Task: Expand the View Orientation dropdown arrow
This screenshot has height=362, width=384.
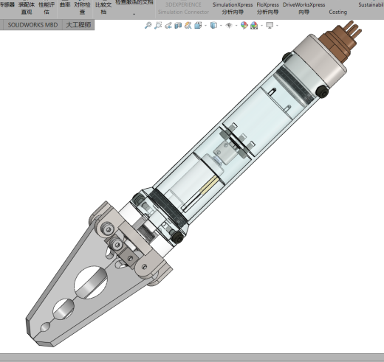Action: pyautogui.click(x=205, y=26)
